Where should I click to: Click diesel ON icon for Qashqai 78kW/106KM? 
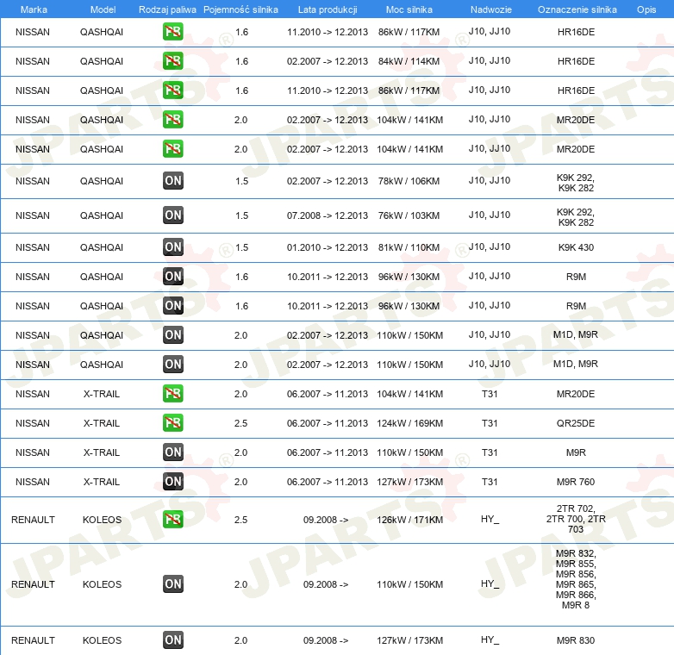point(172,181)
